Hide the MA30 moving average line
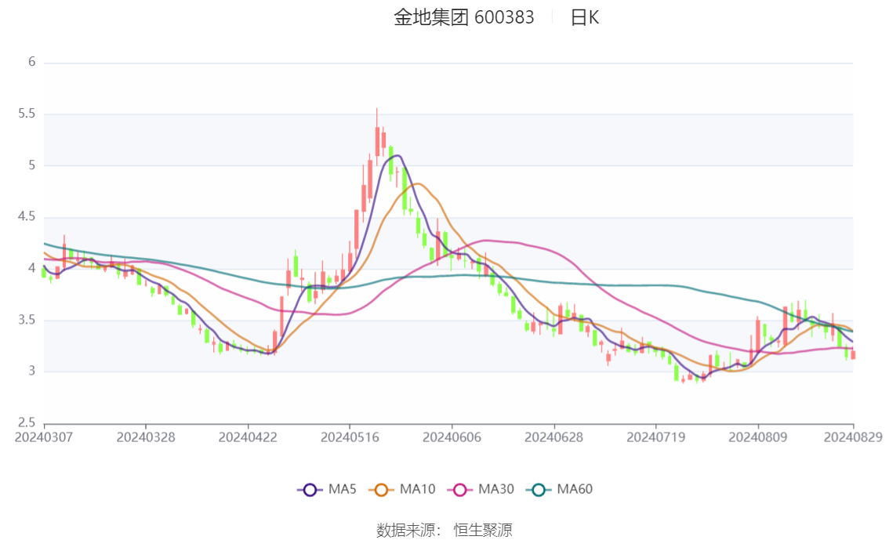Viewport: 889px width, 540px height. (x=481, y=490)
